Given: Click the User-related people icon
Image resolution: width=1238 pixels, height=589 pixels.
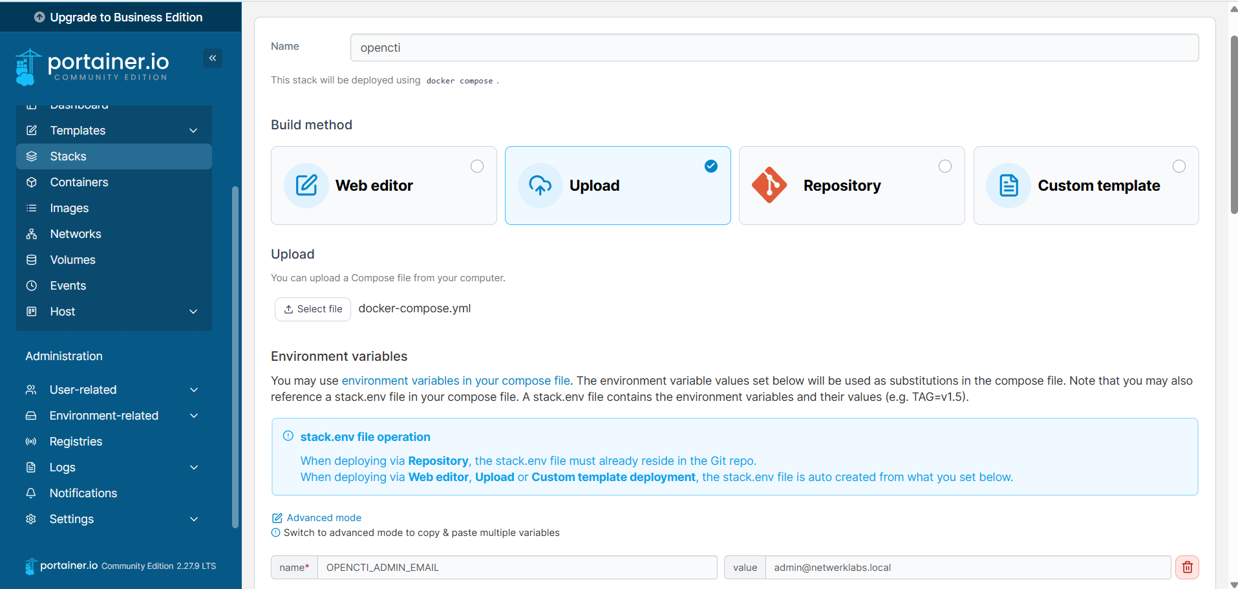Looking at the screenshot, I should click(x=30, y=390).
